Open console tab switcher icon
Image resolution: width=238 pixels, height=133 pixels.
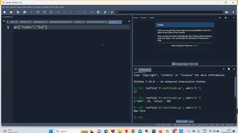click(135, 69)
